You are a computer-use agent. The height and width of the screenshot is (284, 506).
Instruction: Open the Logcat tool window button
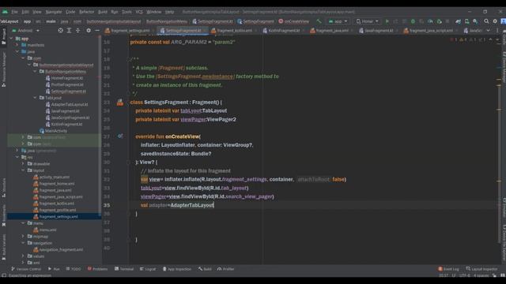click(148, 269)
